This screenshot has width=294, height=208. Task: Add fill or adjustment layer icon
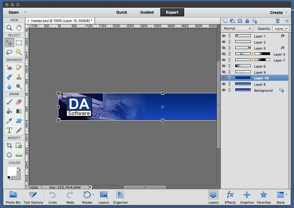[x=232, y=21]
